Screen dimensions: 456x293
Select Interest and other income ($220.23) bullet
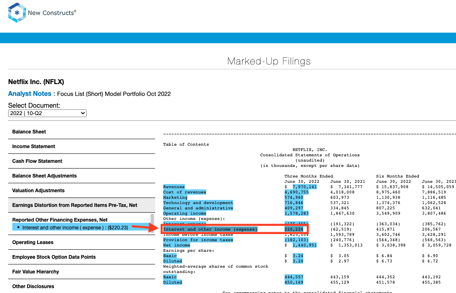[x=75, y=228]
